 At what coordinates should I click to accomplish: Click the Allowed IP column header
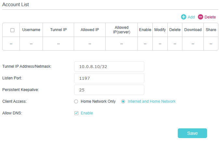(x=90, y=30)
